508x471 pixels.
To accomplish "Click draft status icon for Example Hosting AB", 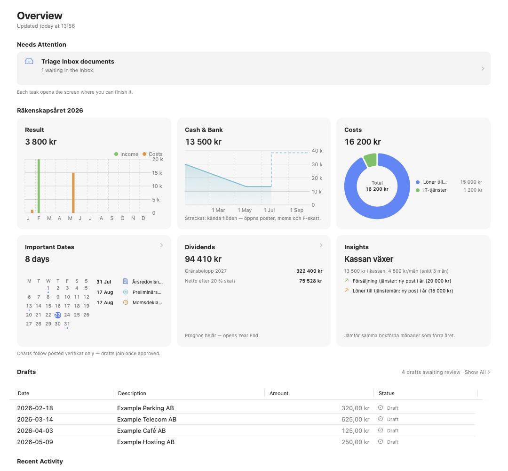I will click(x=381, y=442).
